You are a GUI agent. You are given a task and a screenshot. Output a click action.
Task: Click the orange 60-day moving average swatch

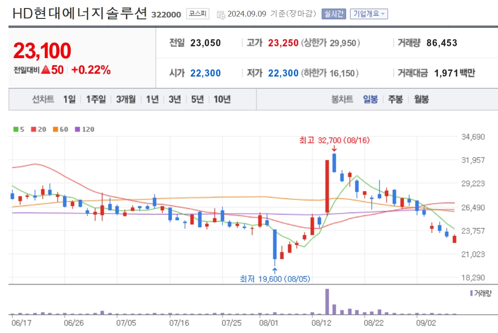click(x=55, y=129)
